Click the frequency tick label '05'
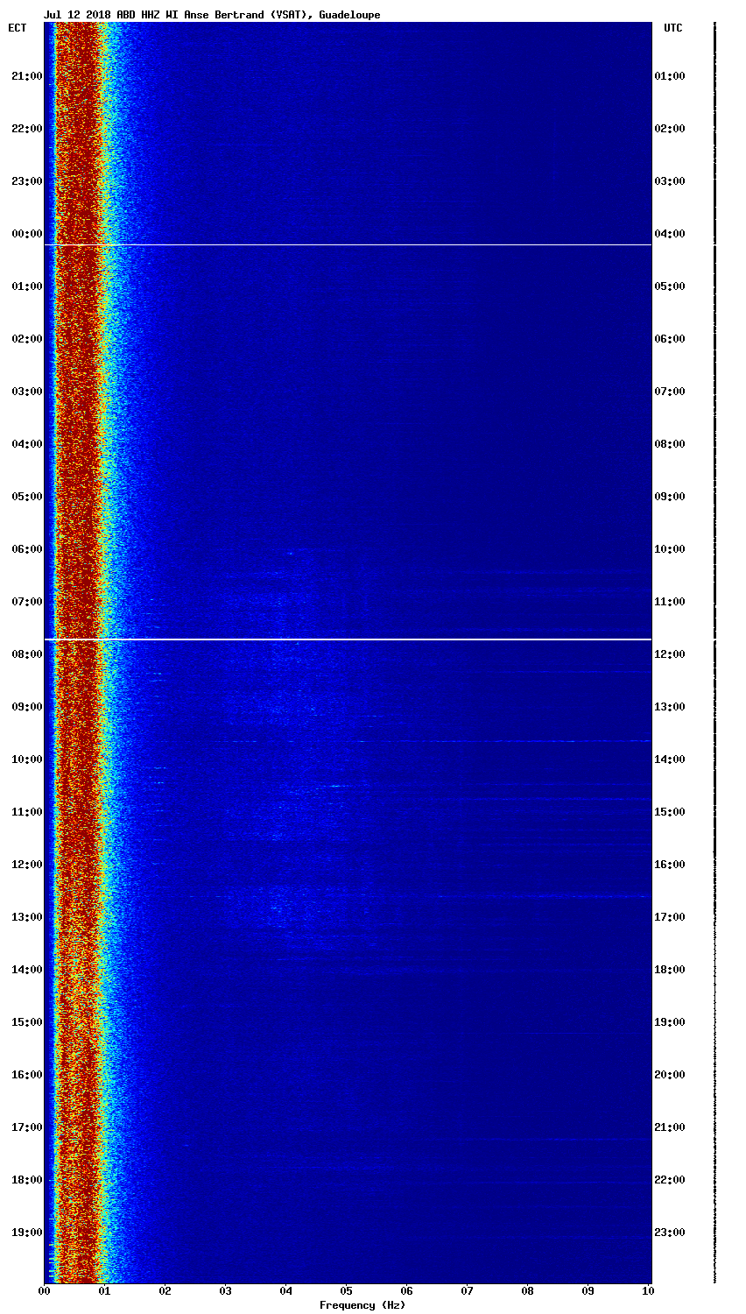The image size is (746, 1314). coord(346,1291)
